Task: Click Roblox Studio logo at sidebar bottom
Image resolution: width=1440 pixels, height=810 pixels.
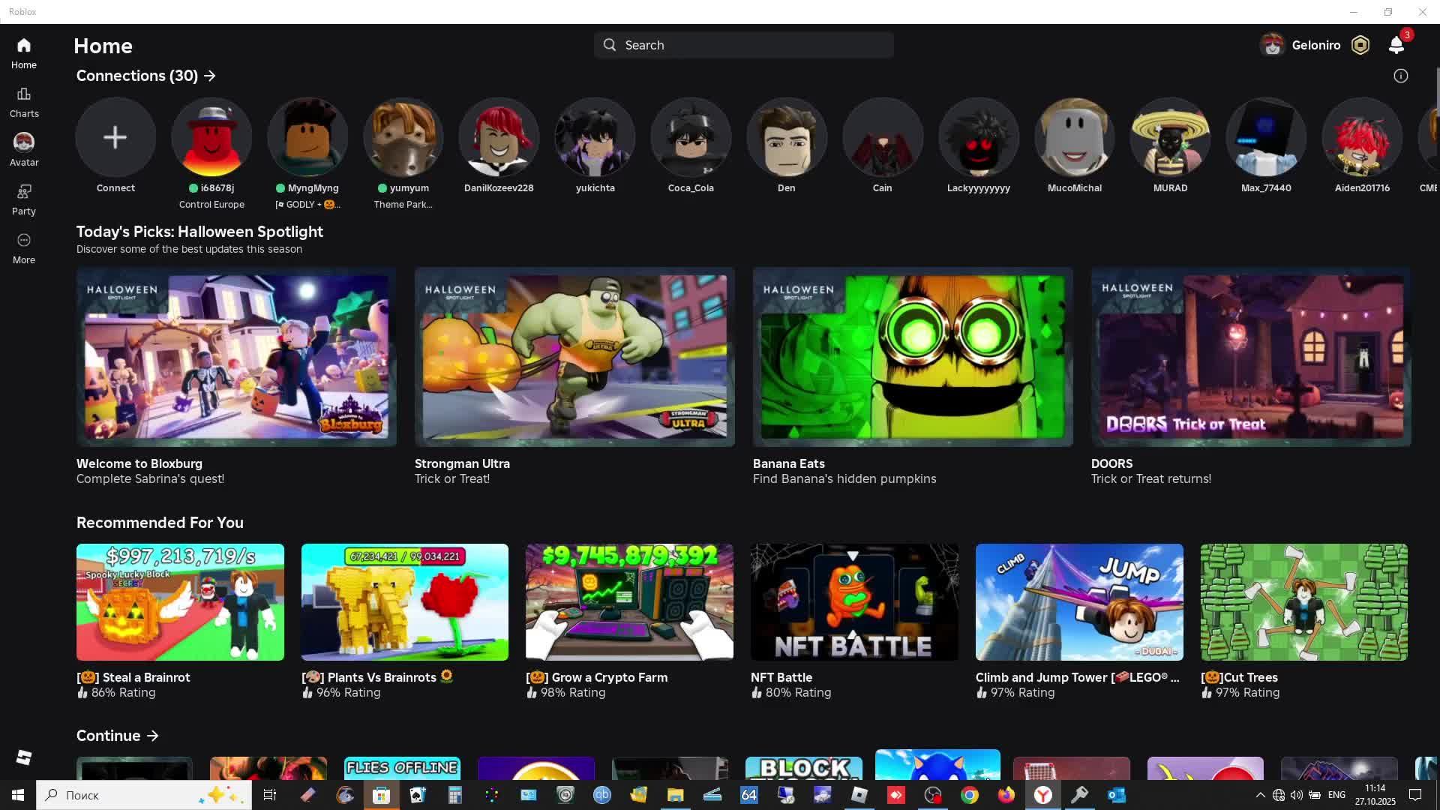Action: (x=24, y=757)
